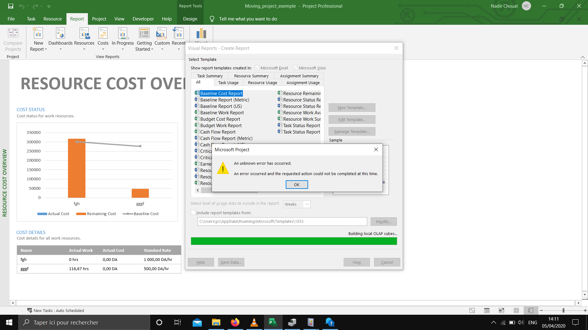Click the Undo arrow icon
This screenshot has height=330, width=588.
[x=21, y=6]
